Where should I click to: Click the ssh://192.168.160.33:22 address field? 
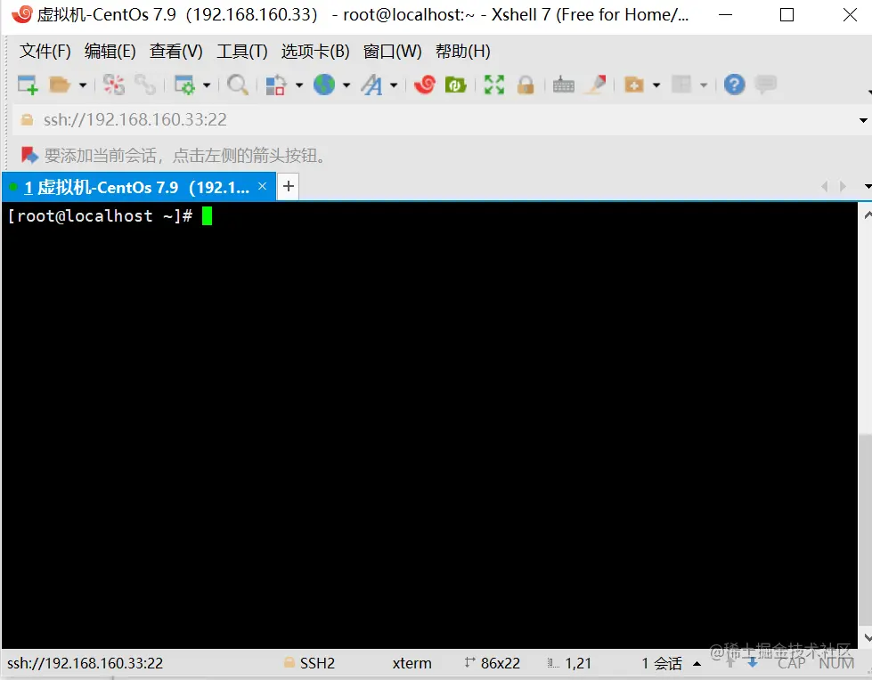tap(436, 119)
